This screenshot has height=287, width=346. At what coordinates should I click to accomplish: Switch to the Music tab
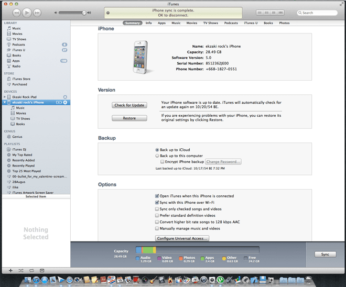tap(176, 23)
